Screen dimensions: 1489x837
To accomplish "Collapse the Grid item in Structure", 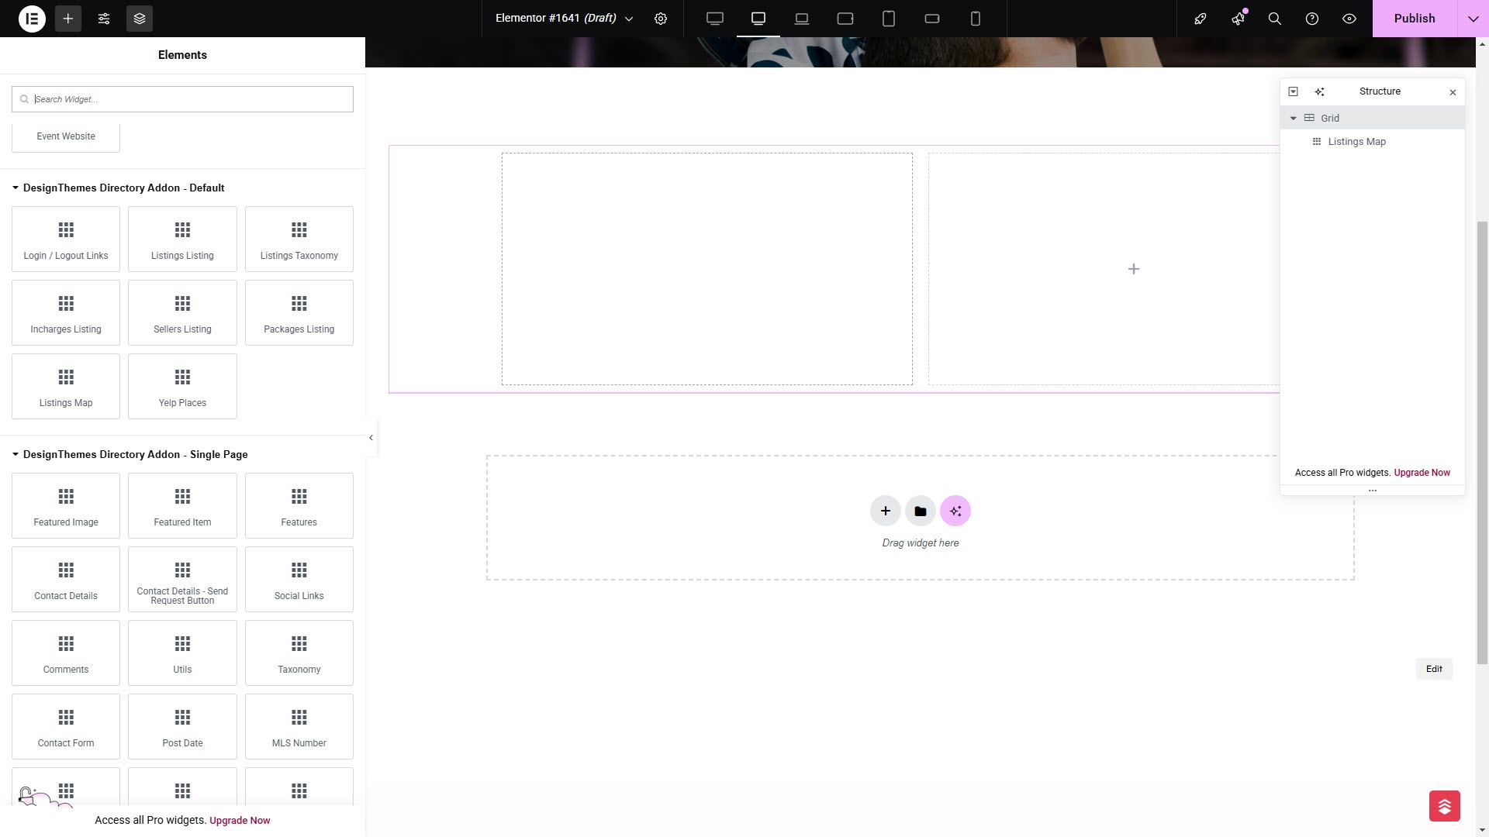I will click(1293, 119).
